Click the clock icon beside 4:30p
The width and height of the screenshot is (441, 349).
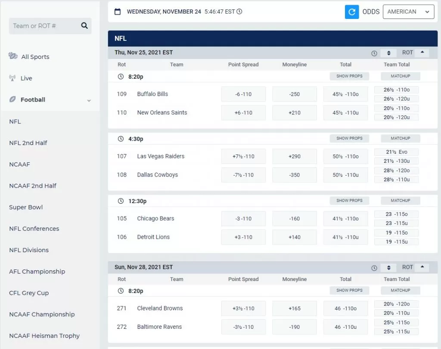pos(121,139)
